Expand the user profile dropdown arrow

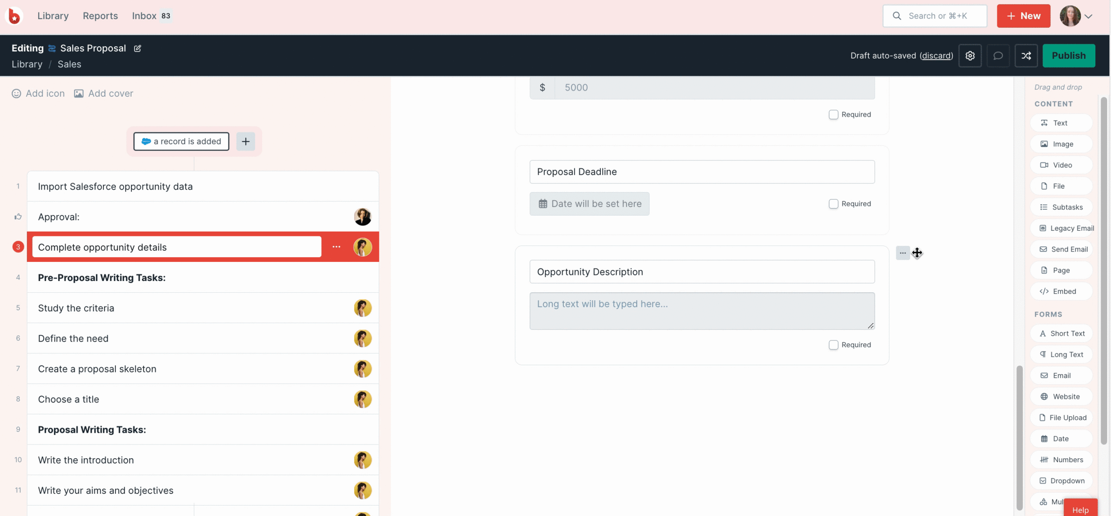1088,16
